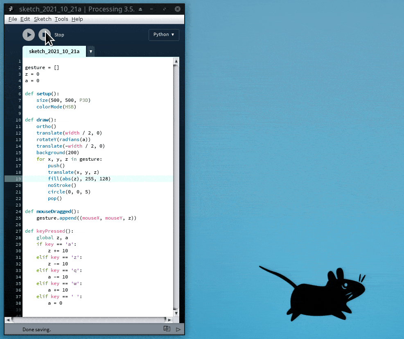Click the copy-to-clipboard icon in status bar
The width and height of the screenshot is (404, 339).
pyautogui.click(x=167, y=329)
